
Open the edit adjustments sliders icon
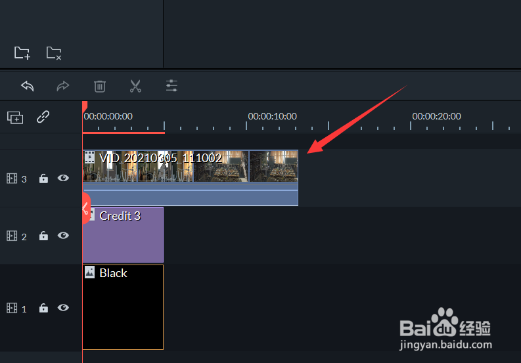(171, 86)
